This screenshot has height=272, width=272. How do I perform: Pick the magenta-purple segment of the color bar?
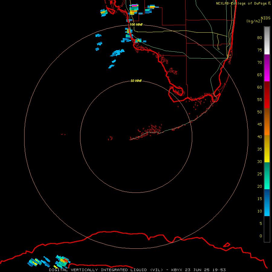[x=267, y=68]
